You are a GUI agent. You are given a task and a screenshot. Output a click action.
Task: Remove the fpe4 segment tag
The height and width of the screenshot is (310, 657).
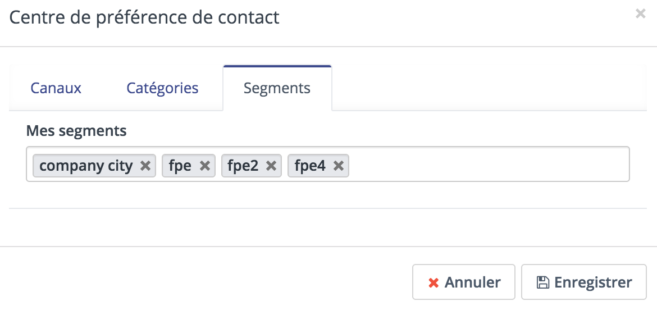(x=338, y=166)
